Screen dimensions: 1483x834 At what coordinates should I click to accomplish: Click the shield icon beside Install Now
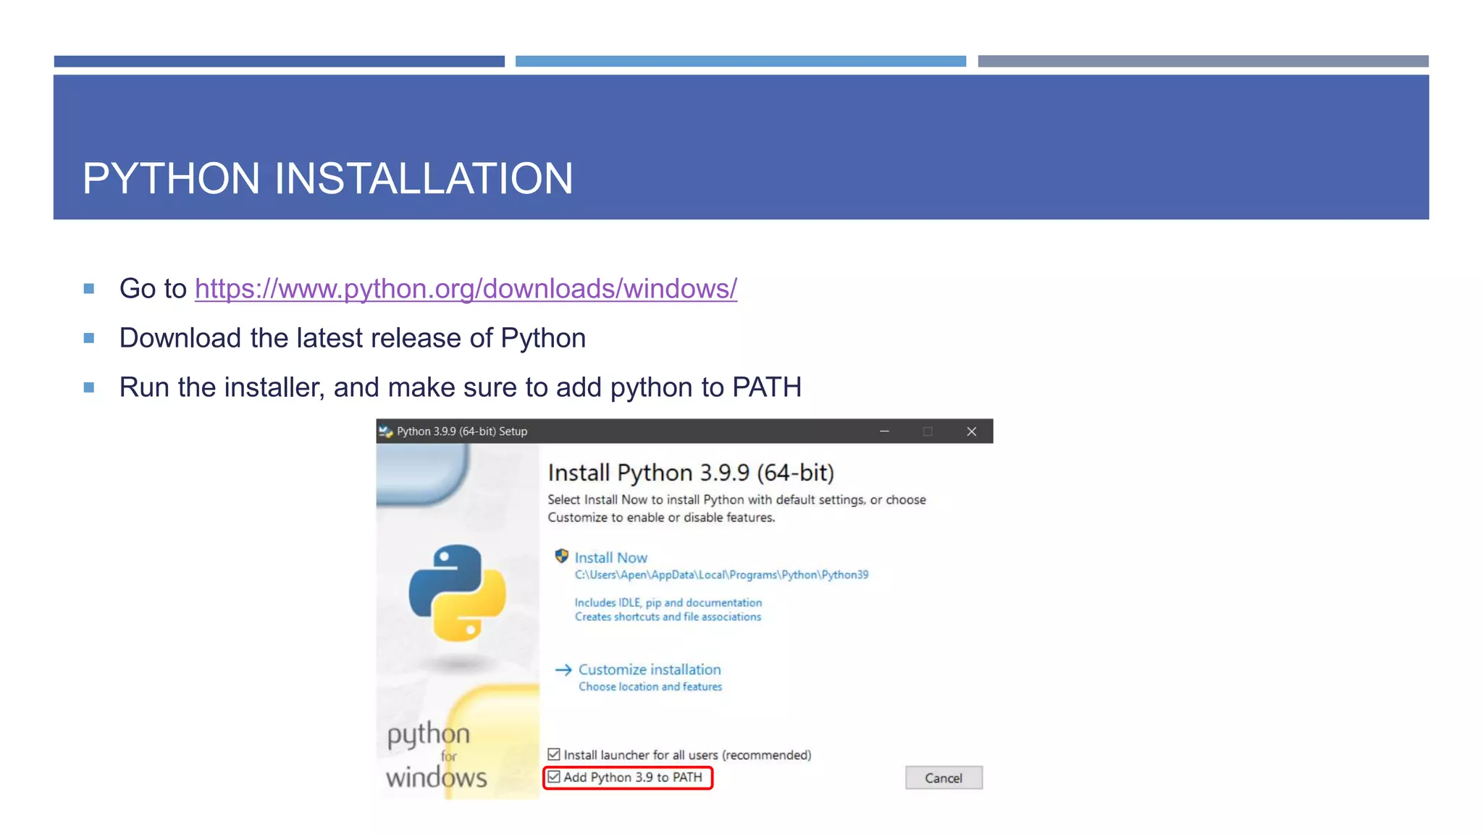pos(561,557)
